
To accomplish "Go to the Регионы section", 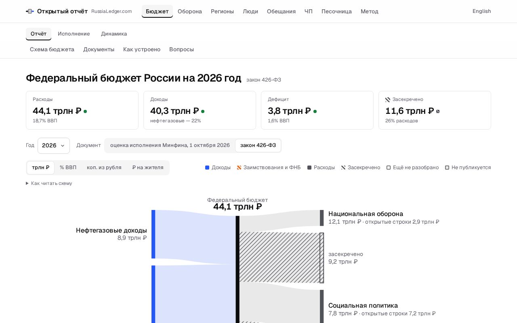I will click(222, 11).
